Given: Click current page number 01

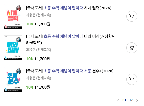Looking at the screenshot, I should (x=124, y=100).
